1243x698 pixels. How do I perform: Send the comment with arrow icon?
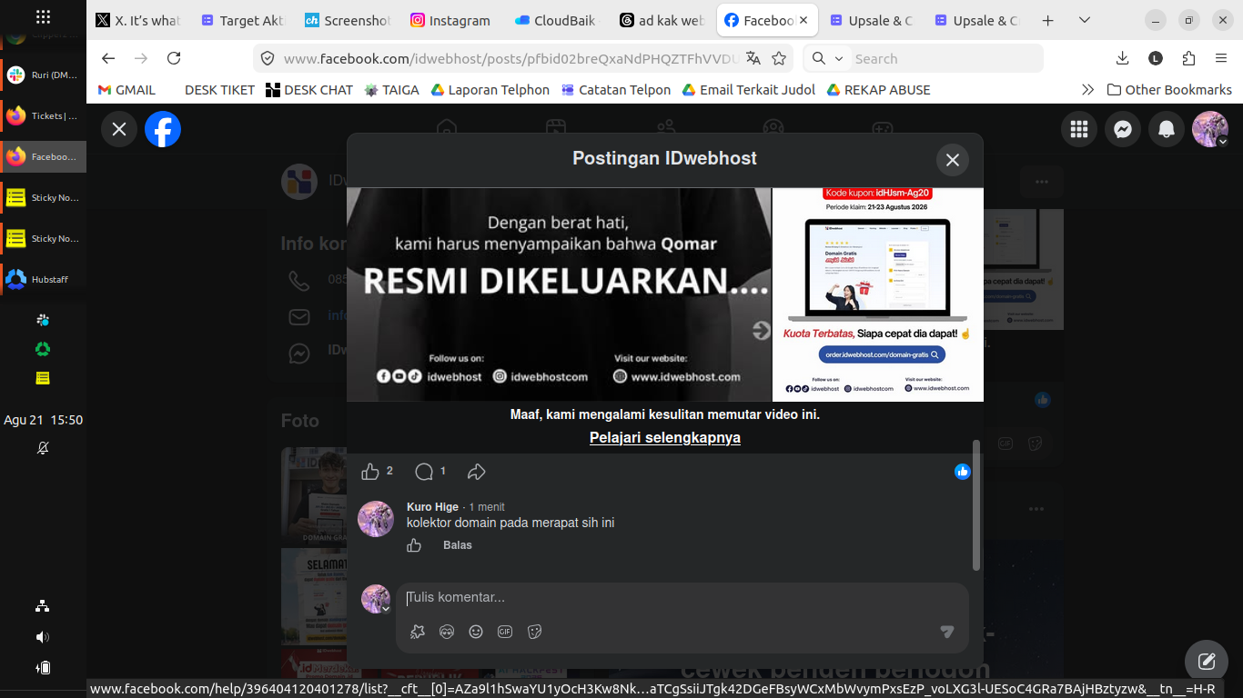point(947,632)
